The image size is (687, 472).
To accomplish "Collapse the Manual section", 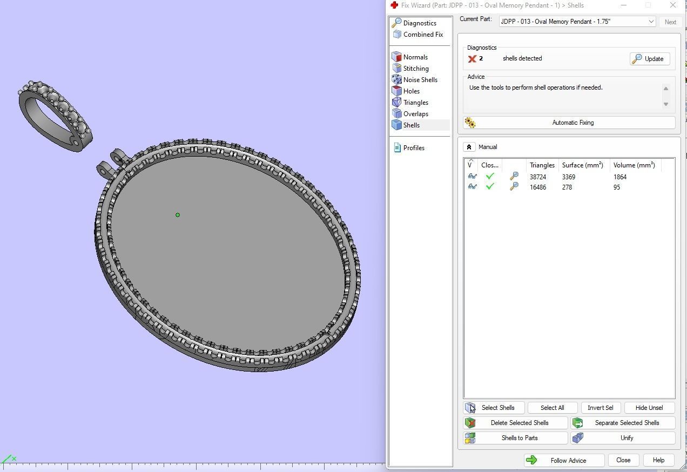I will coord(469,147).
